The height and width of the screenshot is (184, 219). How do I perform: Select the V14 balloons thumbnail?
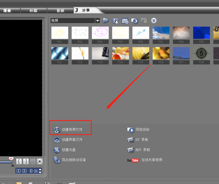tap(120, 53)
